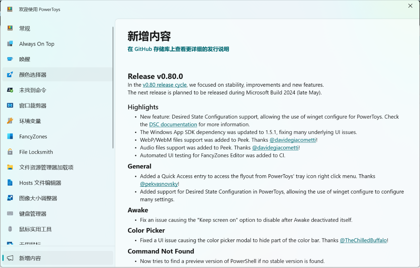Click the 鼠标实用工具 mouse icon
This screenshot has height=268, width=420.
tap(10, 229)
